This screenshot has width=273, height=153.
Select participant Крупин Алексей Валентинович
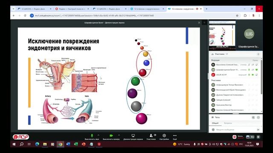click(235, 110)
